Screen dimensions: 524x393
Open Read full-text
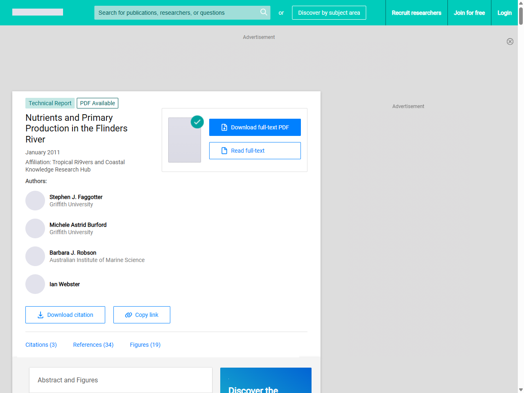click(255, 151)
